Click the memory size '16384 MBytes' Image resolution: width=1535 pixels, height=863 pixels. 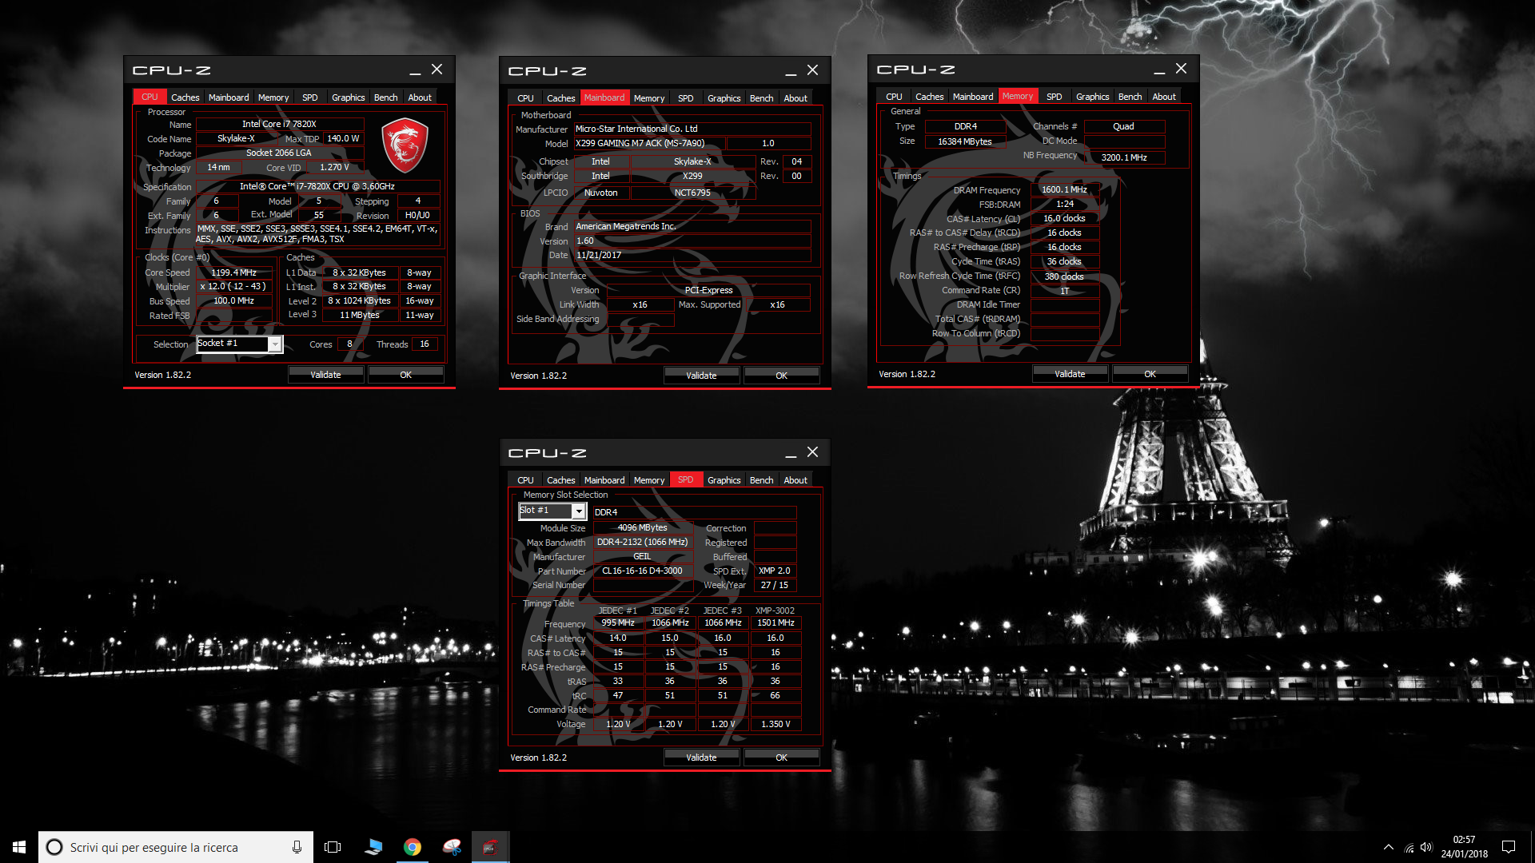click(x=964, y=142)
